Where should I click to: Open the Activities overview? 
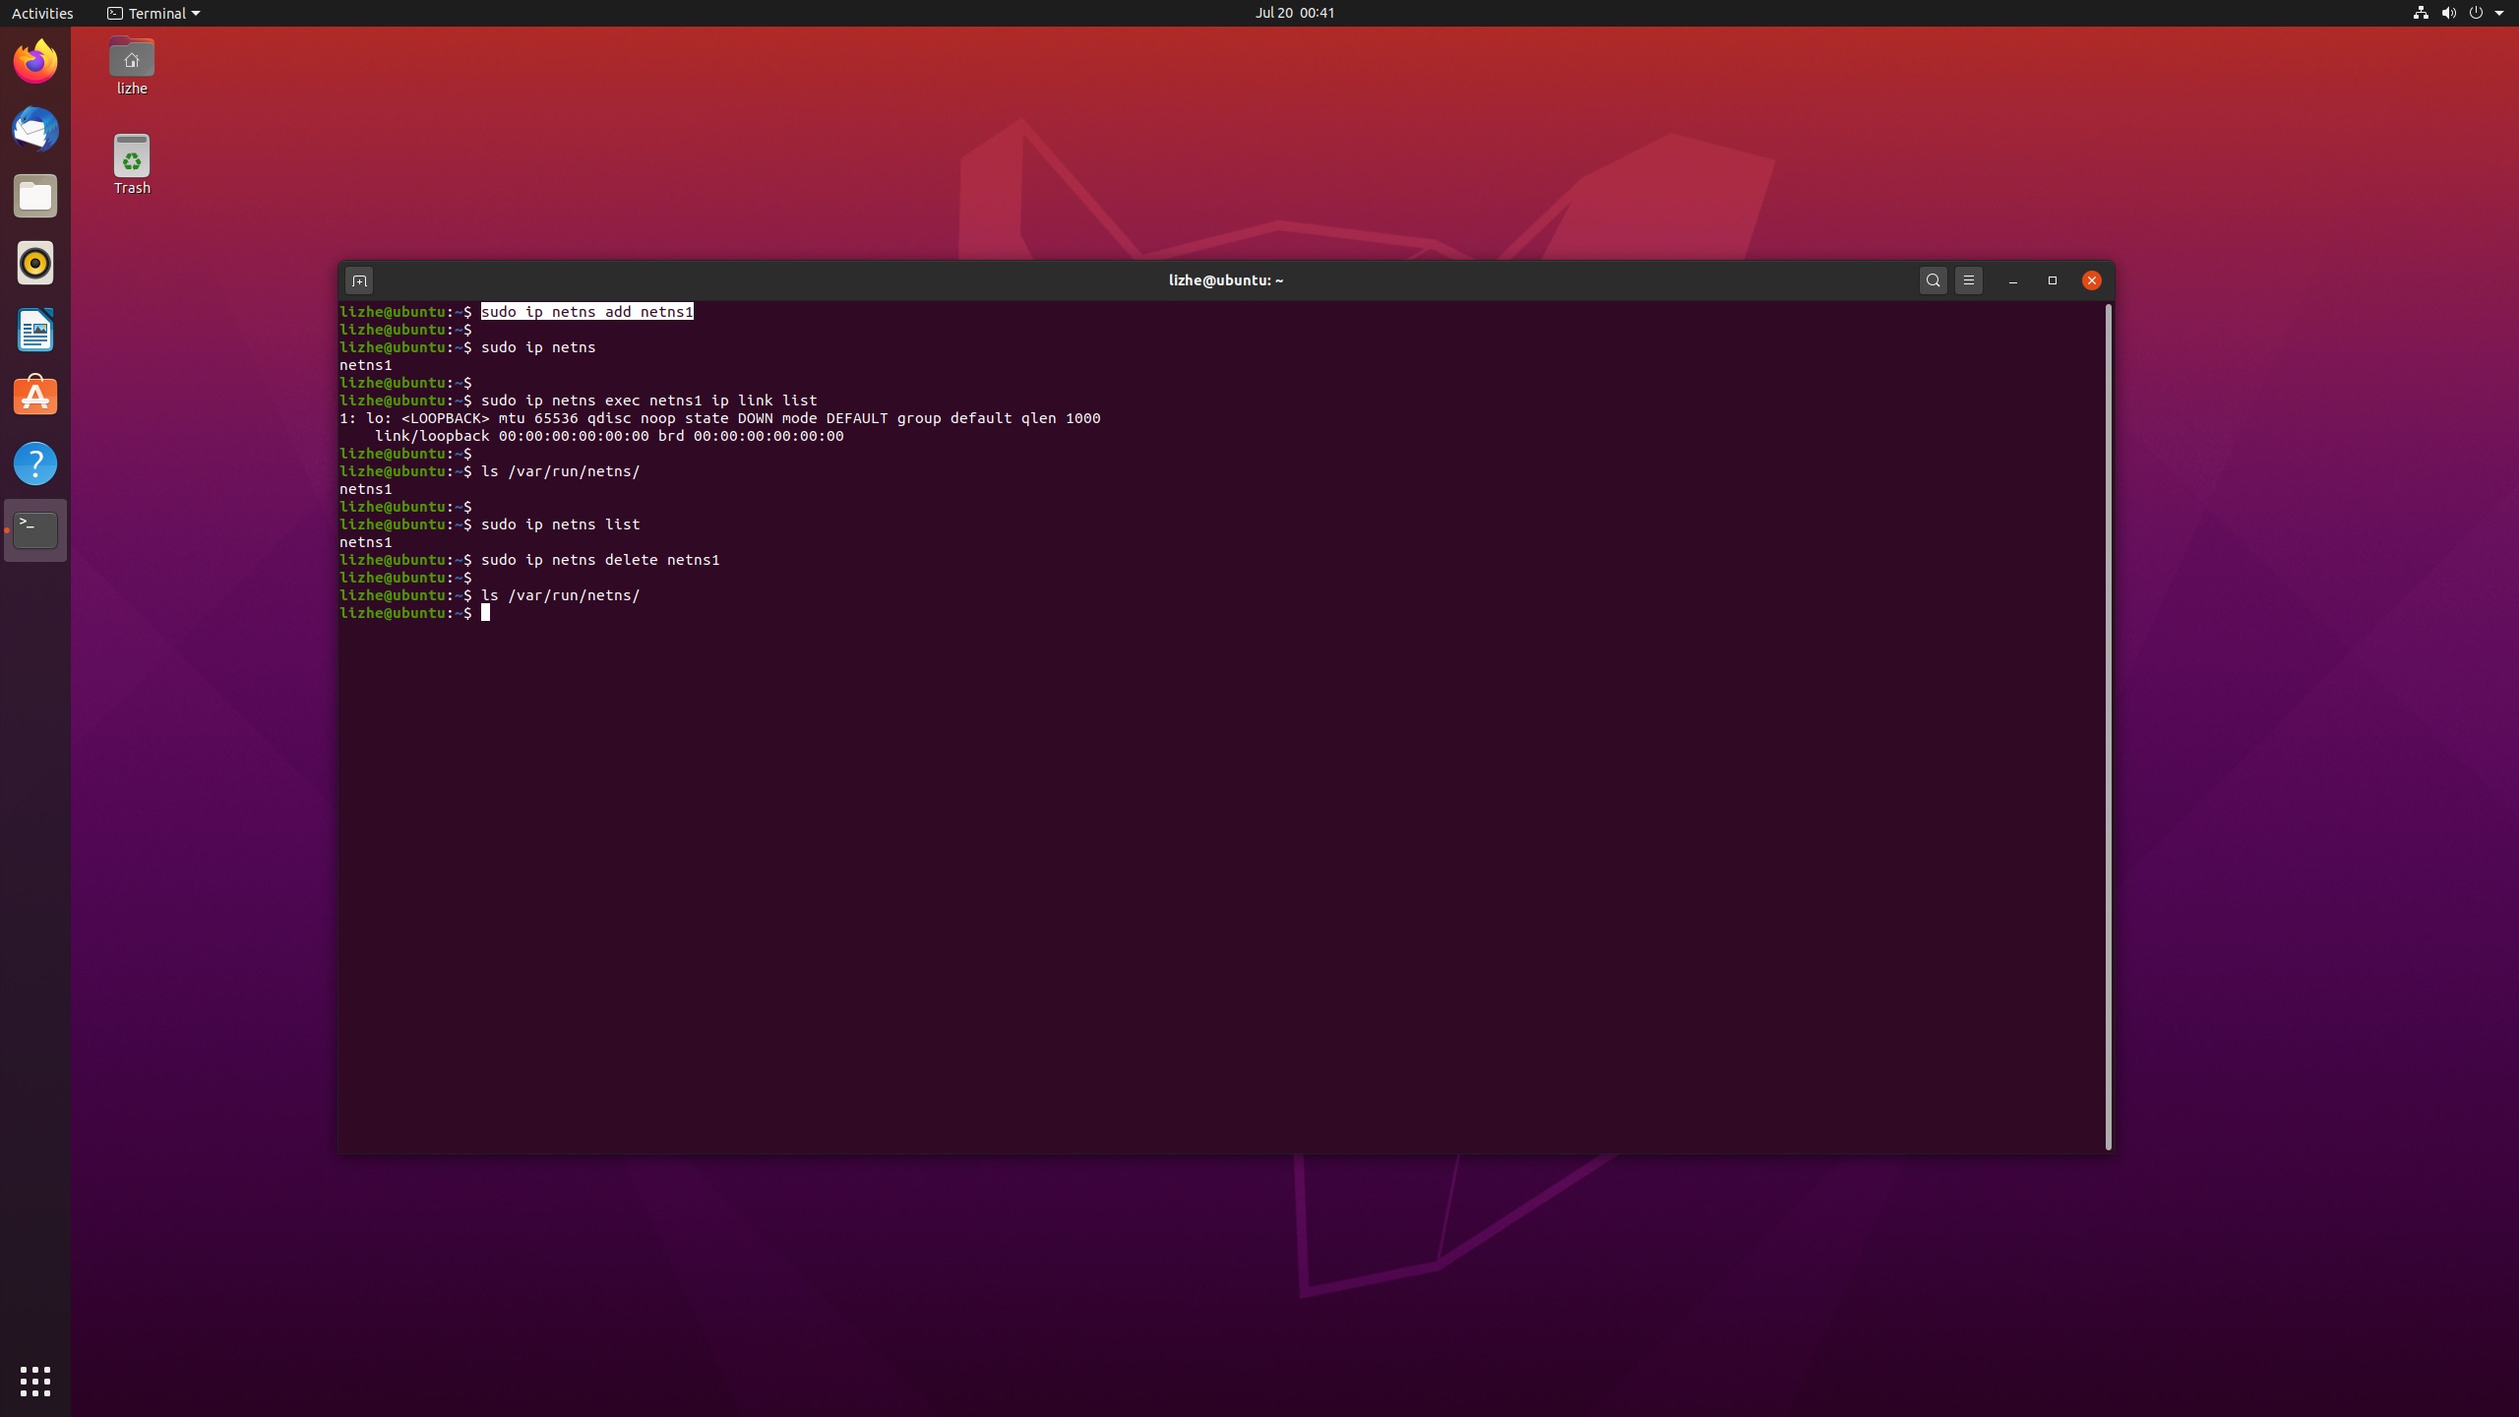(x=42, y=13)
